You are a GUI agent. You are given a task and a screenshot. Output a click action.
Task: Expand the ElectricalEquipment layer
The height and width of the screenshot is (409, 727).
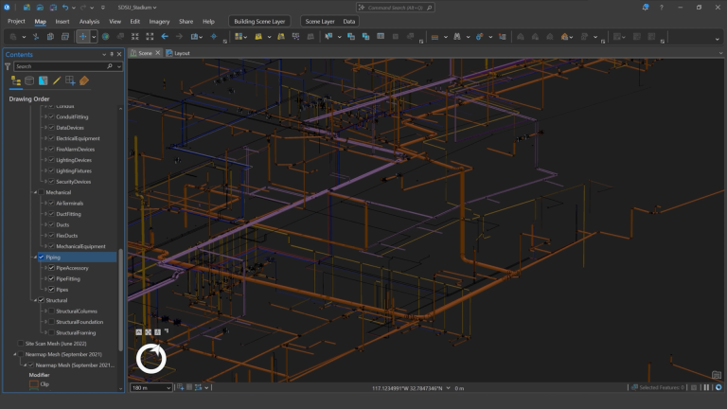tap(45, 138)
